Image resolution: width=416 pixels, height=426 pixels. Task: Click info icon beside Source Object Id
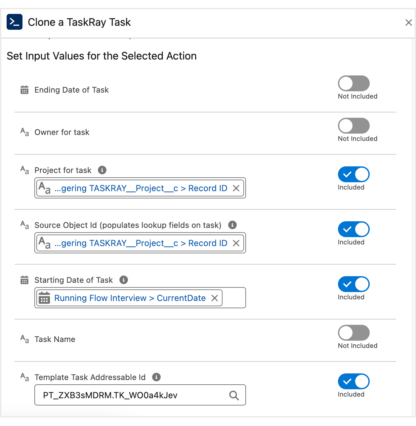(232, 225)
